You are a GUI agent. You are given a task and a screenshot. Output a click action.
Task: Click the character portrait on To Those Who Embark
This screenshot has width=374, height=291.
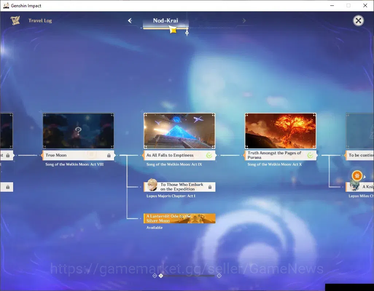pos(152,185)
